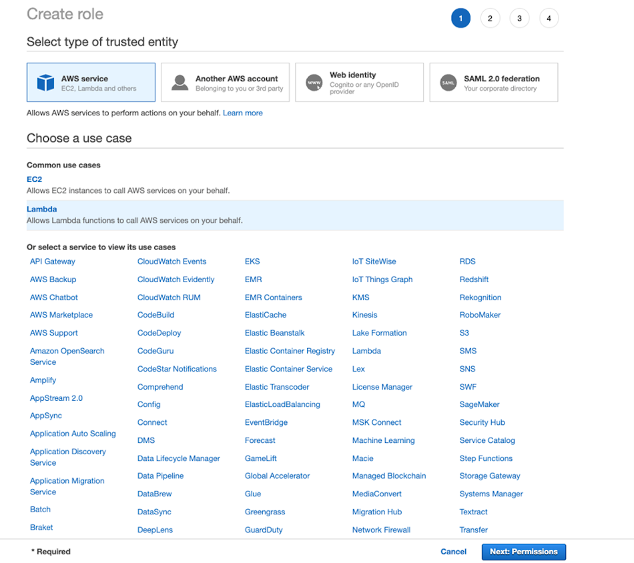Pick DMS service
Screen dimensions: 634x563
point(146,440)
